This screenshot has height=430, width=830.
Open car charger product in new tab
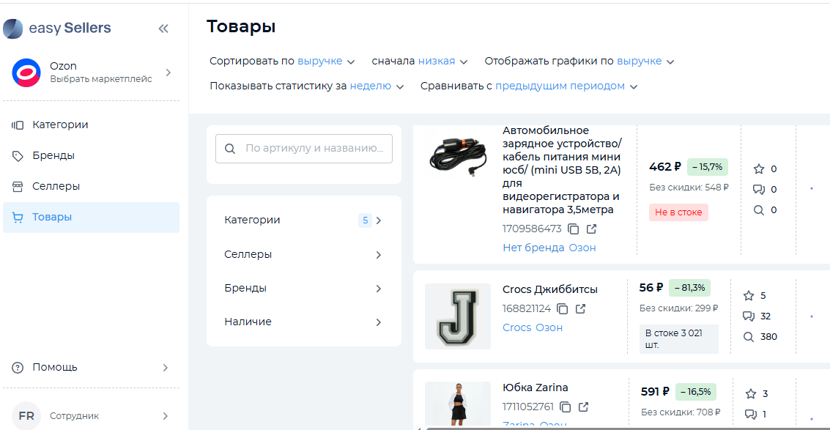point(592,229)
